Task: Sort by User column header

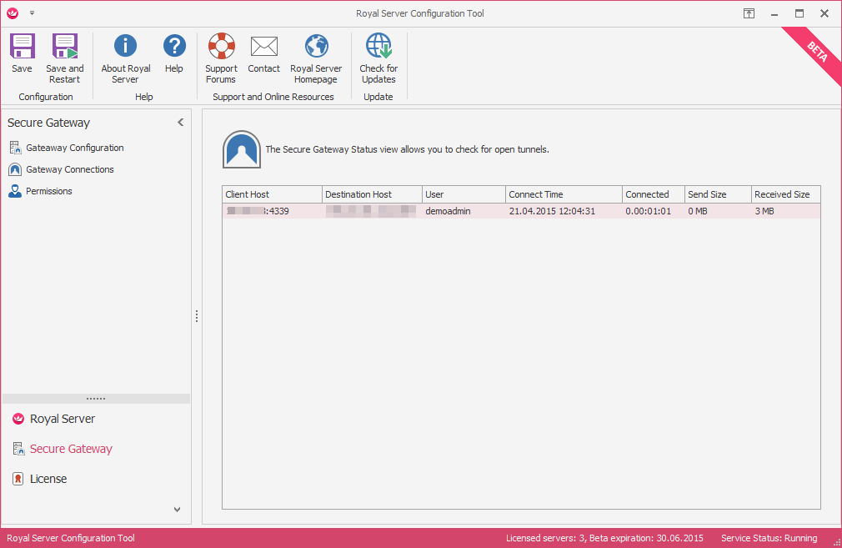Action: (x=464, y=194)
